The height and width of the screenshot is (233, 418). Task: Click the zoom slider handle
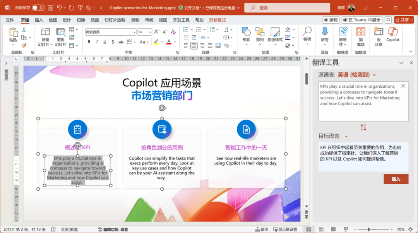pyautogui.click(x=369, y=229)
